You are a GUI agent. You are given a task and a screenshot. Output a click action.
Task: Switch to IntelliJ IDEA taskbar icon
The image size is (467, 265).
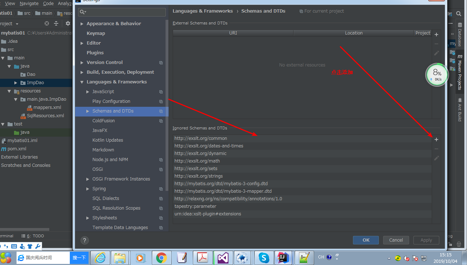(x=284, y=257)
